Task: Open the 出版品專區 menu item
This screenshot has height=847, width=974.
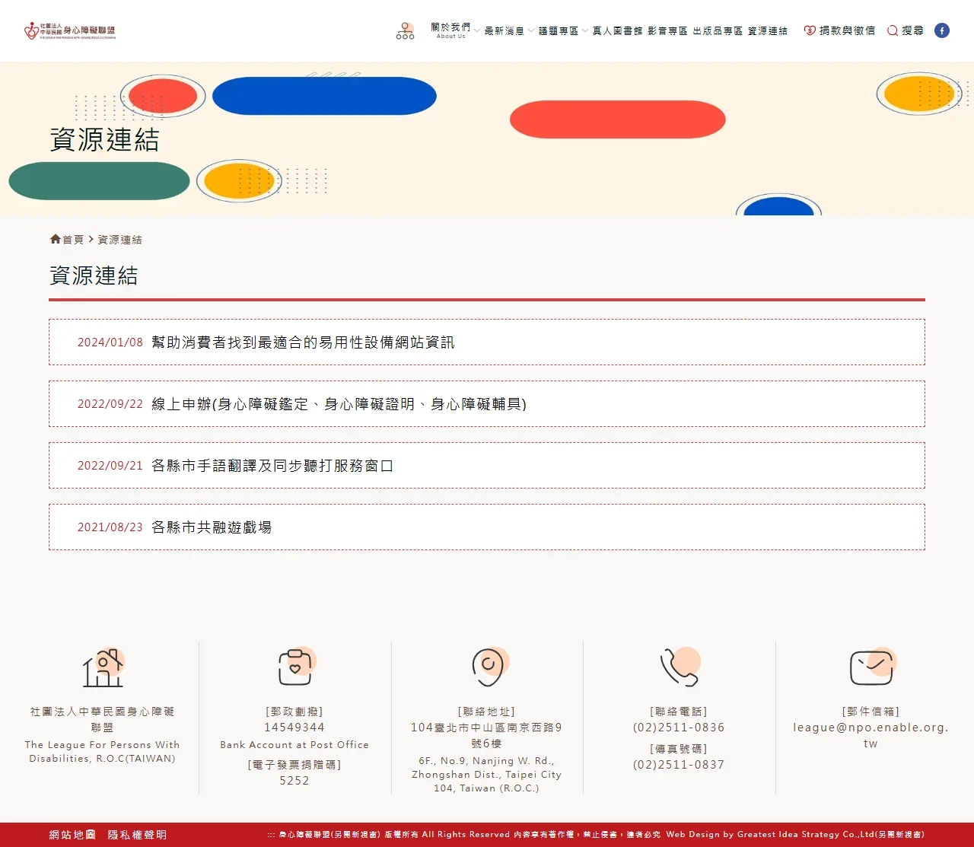Action: [x=717, y=30]
